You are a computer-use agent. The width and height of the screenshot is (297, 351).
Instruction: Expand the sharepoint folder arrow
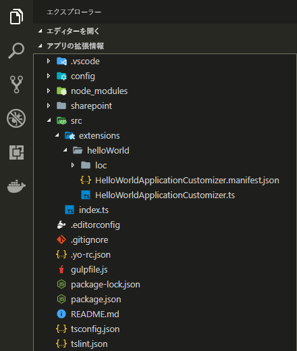49,106
